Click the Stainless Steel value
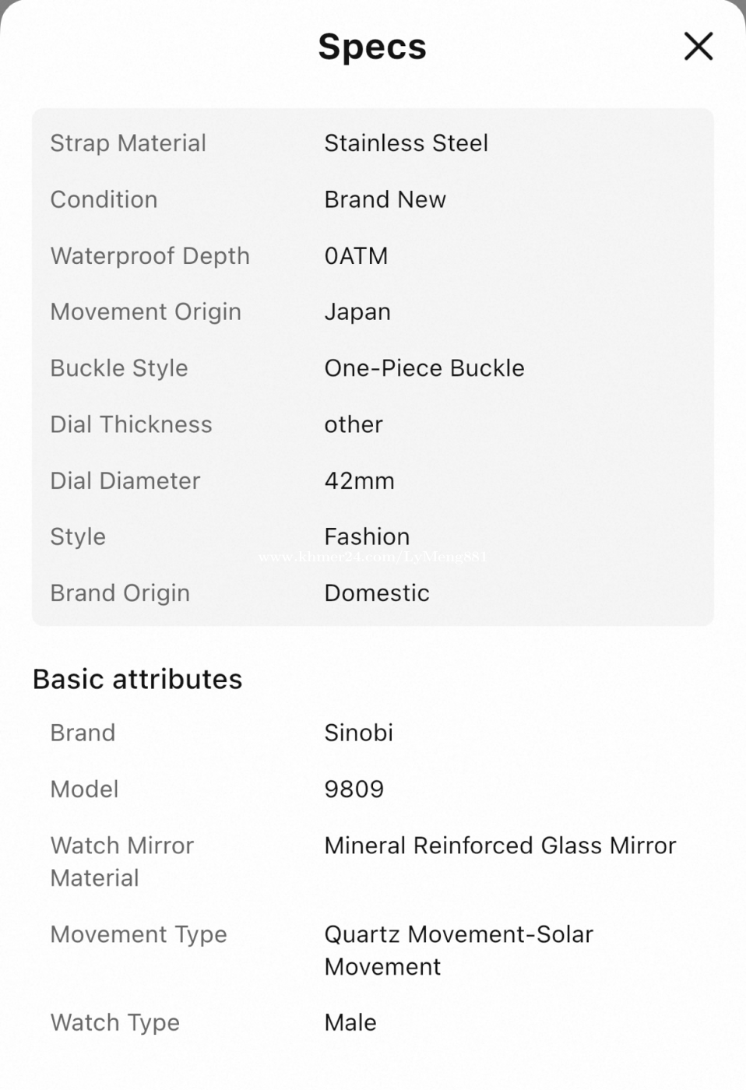The width and height of the screenshot is (746, 1090). (406, 143)
